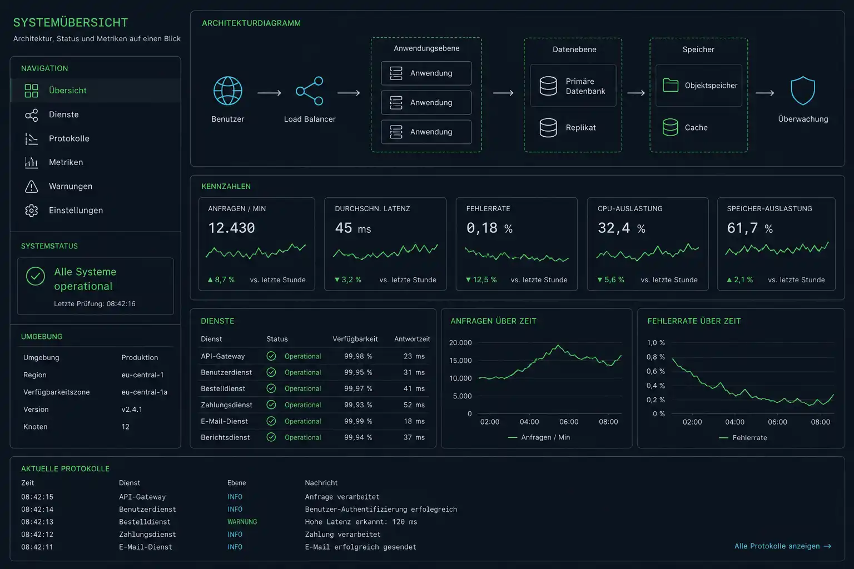The width and height of the screenshot is (854, 569).
Task: Open the Fehlerrate metric card
Action: coord(517,244)
